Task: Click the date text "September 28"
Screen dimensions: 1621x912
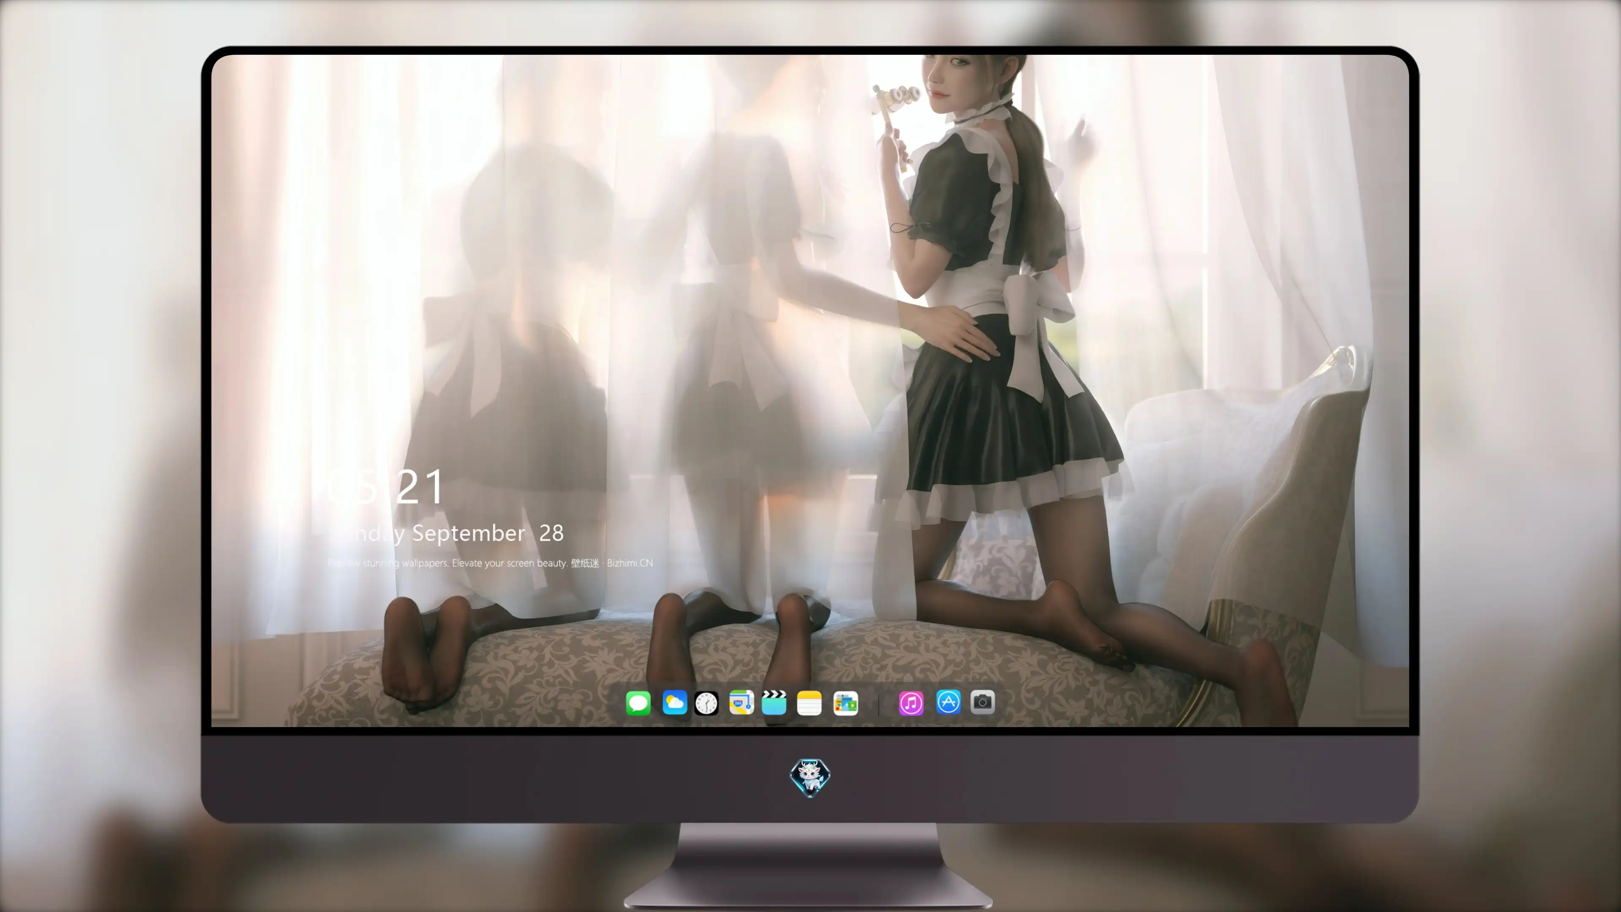Action: click(488, 533)
